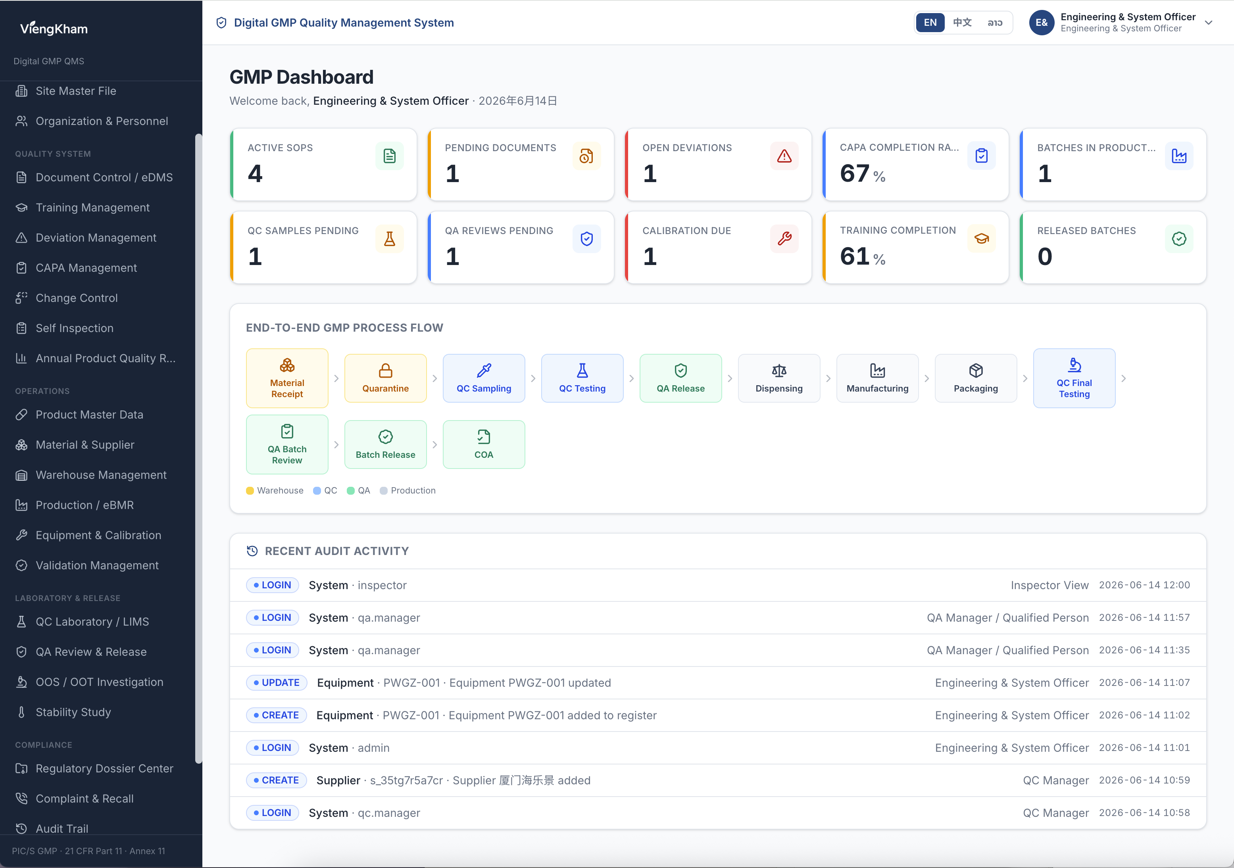Click the QC Final Testing process step

(1074, 378)
